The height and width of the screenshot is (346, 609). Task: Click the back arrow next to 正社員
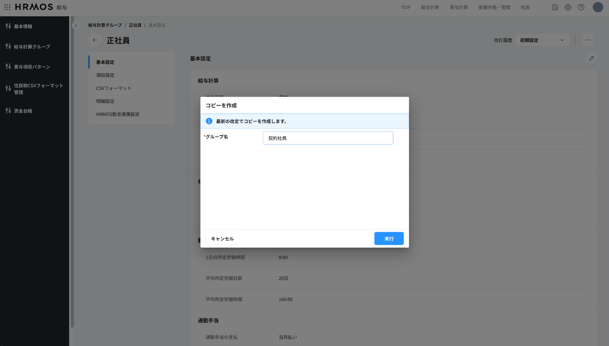coord(95,40)
